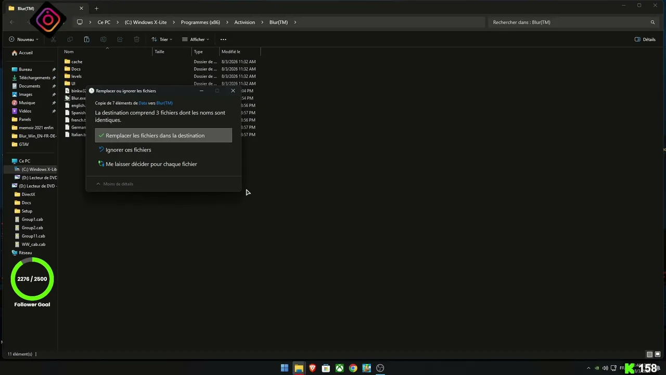The width and height of the screenshot is (666, 375).
Task: Expand the chevron after Activision breadcrumb
Action: [263, 22]
